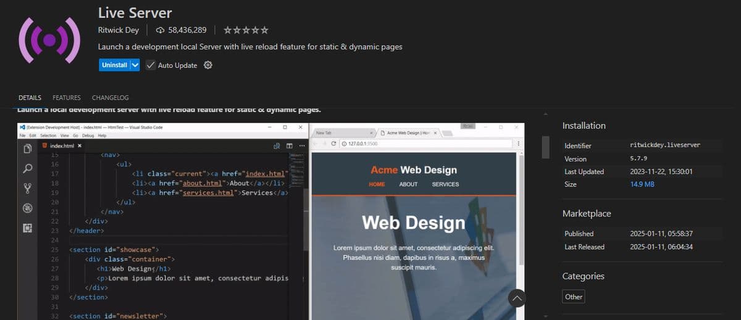Screen dimensions: 741x320
Task: Click code line 32 section id="newsletter"
Action: point(117,316)
